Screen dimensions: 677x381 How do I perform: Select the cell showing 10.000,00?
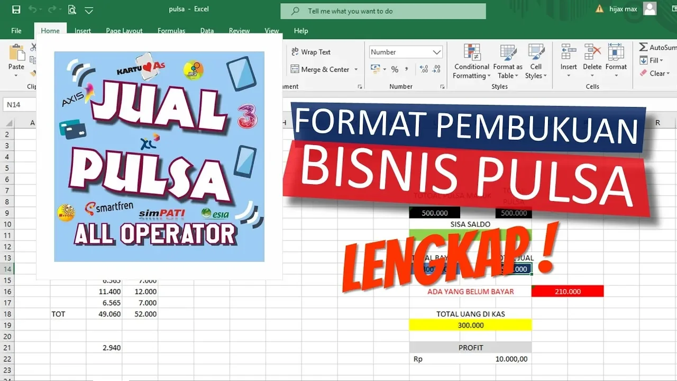pyautogui.click(x=470, y=359)
